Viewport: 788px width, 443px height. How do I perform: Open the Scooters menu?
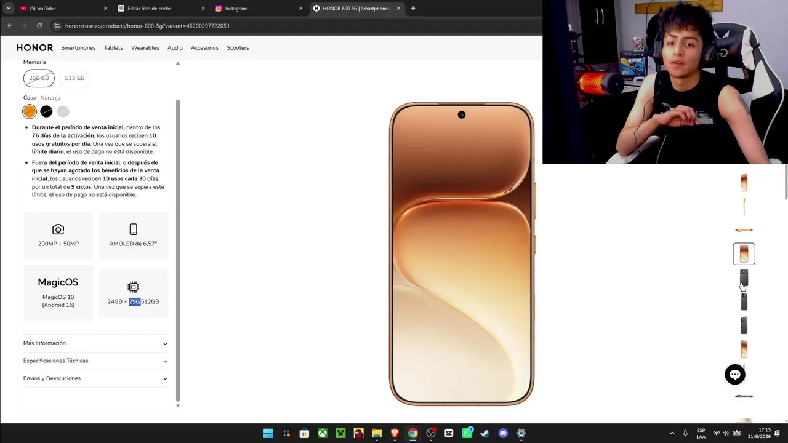point(238,47)
